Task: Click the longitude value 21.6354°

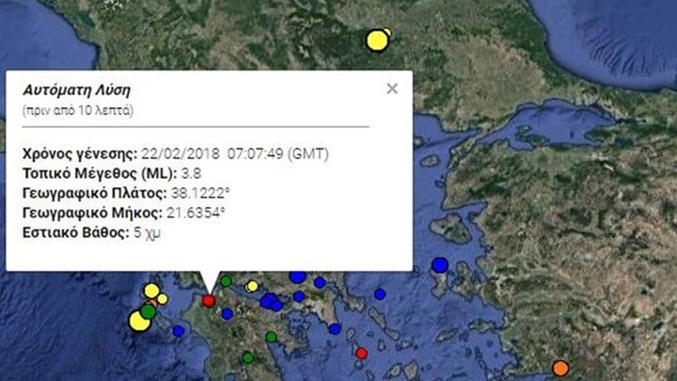Action: point(196,213)
